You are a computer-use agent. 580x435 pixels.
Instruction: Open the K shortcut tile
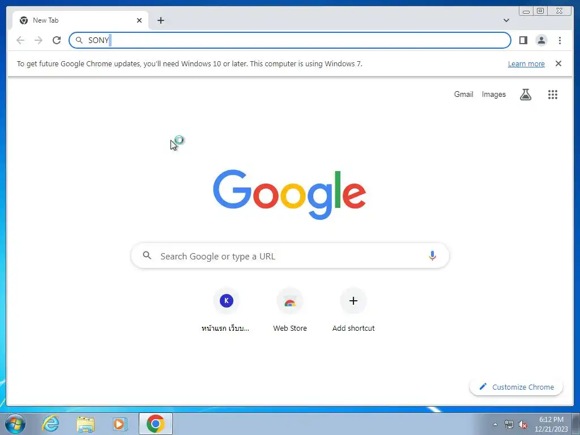click(227, 301)
